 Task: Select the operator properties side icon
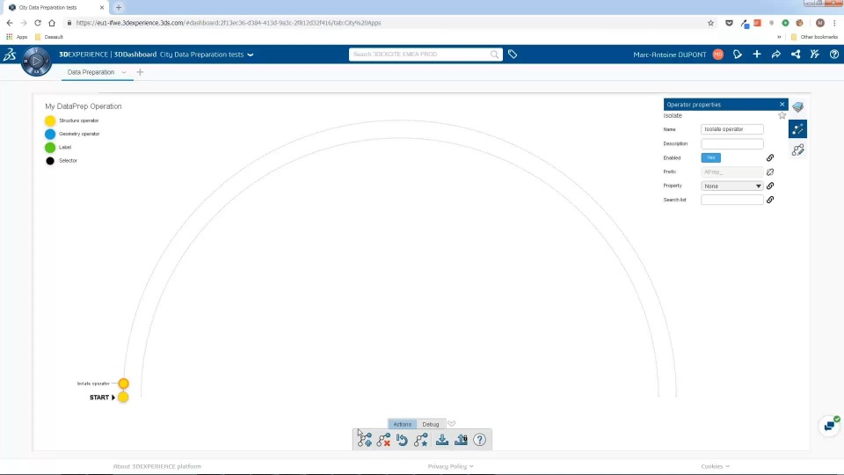click(x=797, y=128)
